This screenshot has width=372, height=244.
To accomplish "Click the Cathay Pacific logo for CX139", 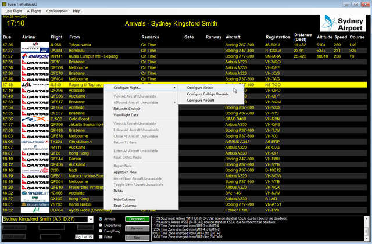I will point(35,199).
